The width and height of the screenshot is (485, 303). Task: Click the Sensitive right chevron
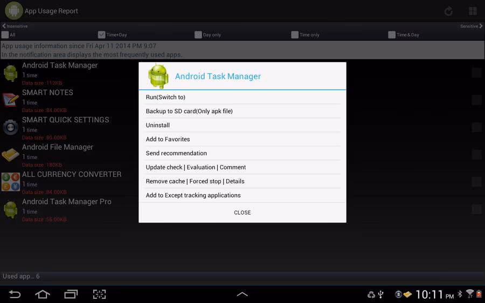[x=481, y=26]
